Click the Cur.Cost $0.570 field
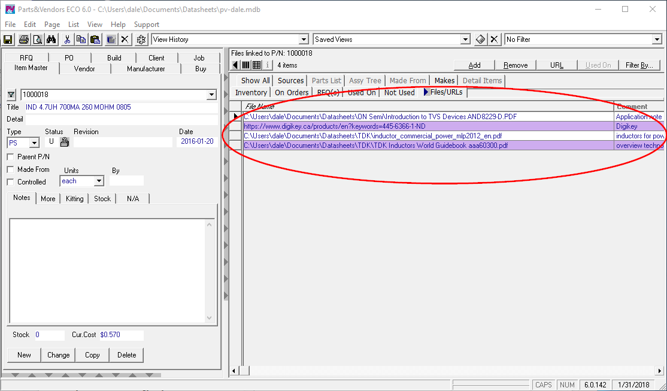Screen dimensions: 667x391 [x=121, y=335]
